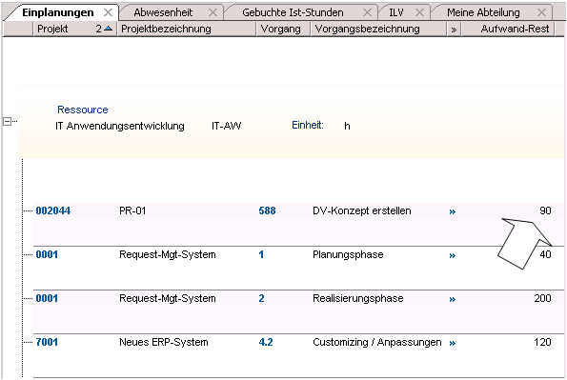Select the PR-01 project name cell

point(132,210)
